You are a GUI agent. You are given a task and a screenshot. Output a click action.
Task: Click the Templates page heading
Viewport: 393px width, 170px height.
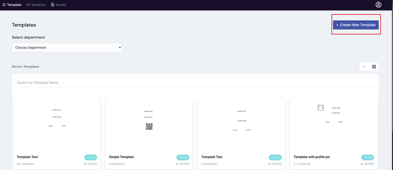[24, 25]
